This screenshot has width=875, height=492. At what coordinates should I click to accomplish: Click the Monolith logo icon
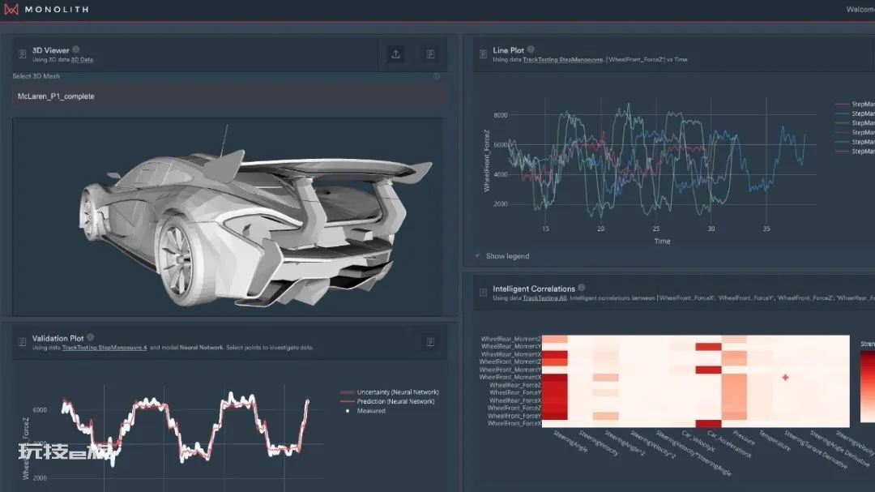[11, 10]
